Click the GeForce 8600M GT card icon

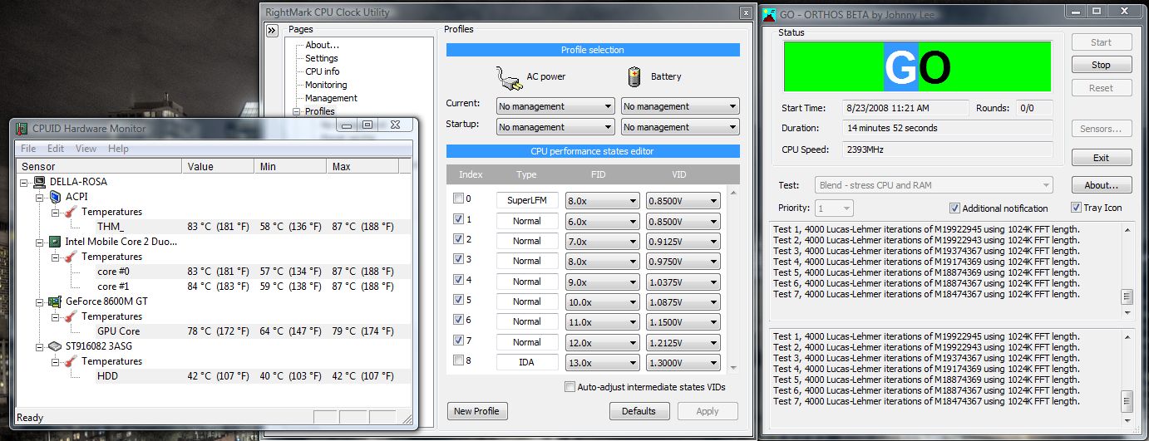click(x=55, y=301)
